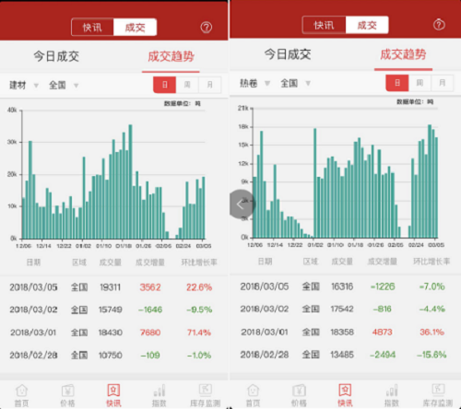461x409 pixels.
Task: Select 成交 segment in right header
Action: pyautogui.click(x=367, y=25)
